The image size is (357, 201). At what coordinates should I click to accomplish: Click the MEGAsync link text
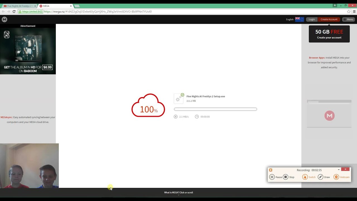(6, 117)
